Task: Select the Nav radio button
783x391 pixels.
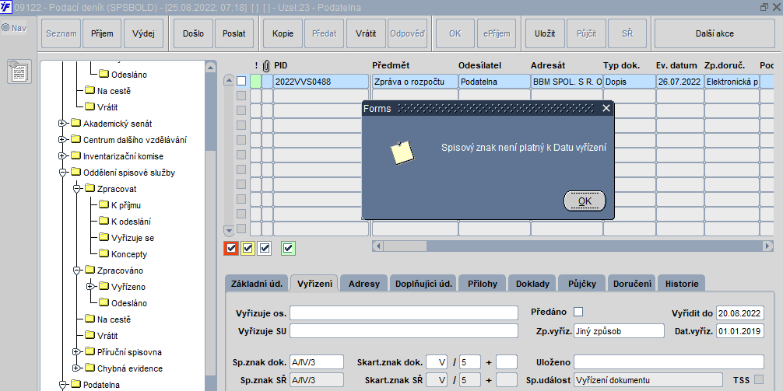Action: 5,28
